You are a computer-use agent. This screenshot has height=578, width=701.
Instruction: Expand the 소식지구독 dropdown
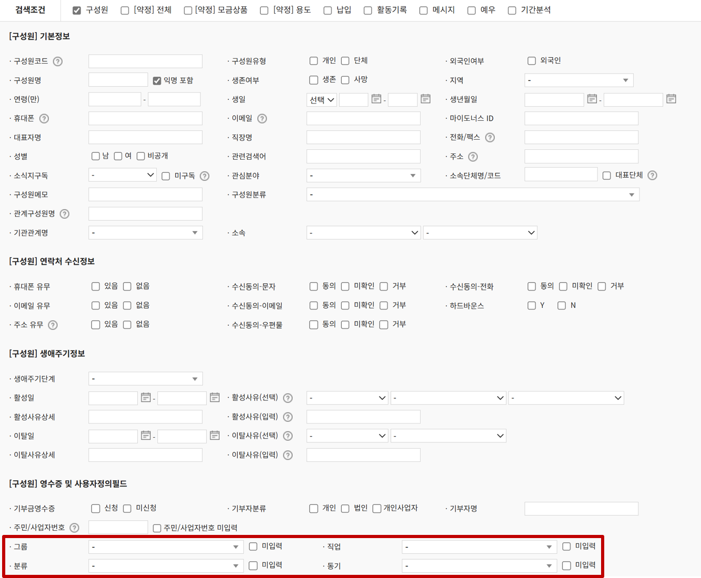coord(123,175)
